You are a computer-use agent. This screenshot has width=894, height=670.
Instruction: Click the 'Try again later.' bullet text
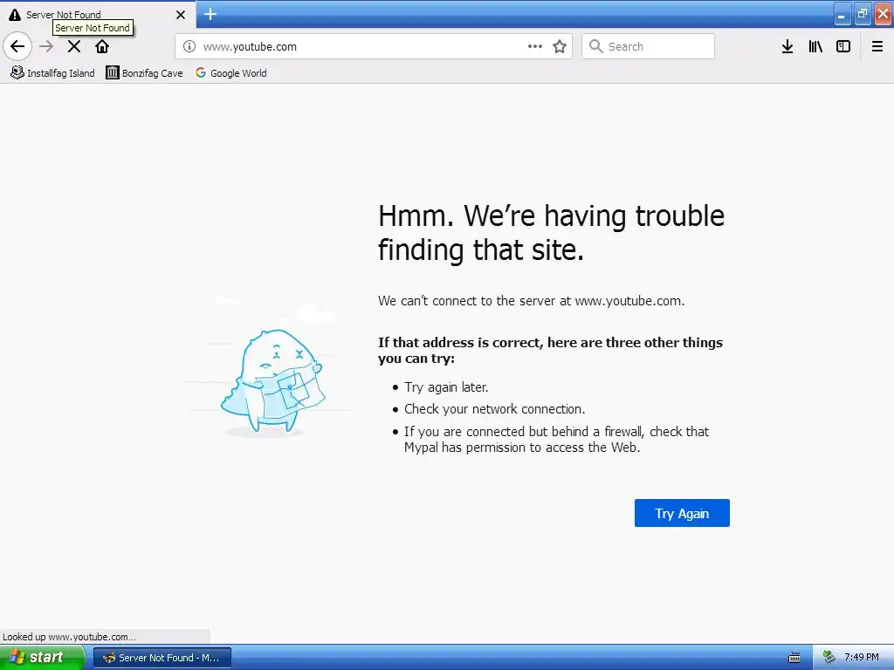tap(446, 387)
